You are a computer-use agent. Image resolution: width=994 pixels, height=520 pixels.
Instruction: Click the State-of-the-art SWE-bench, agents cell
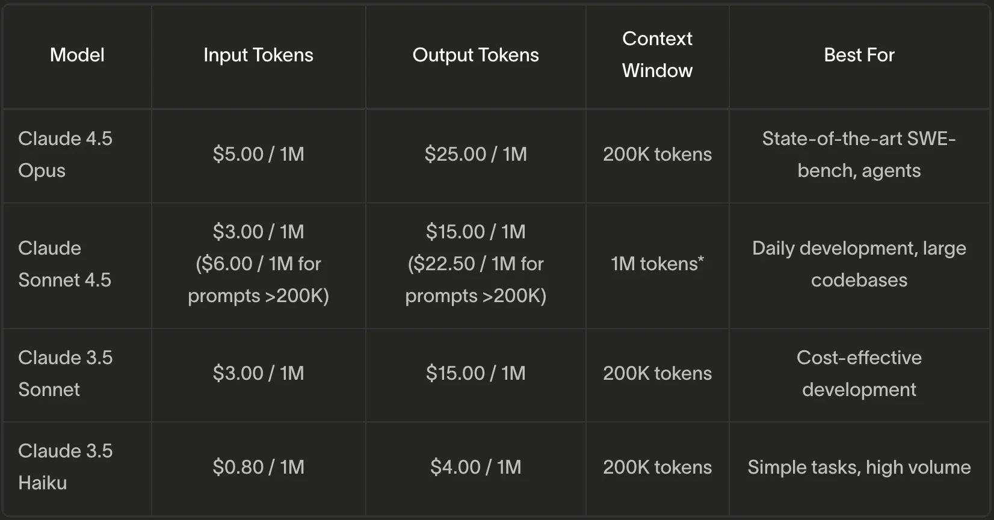pyautogui.click(x=859, y=155)
